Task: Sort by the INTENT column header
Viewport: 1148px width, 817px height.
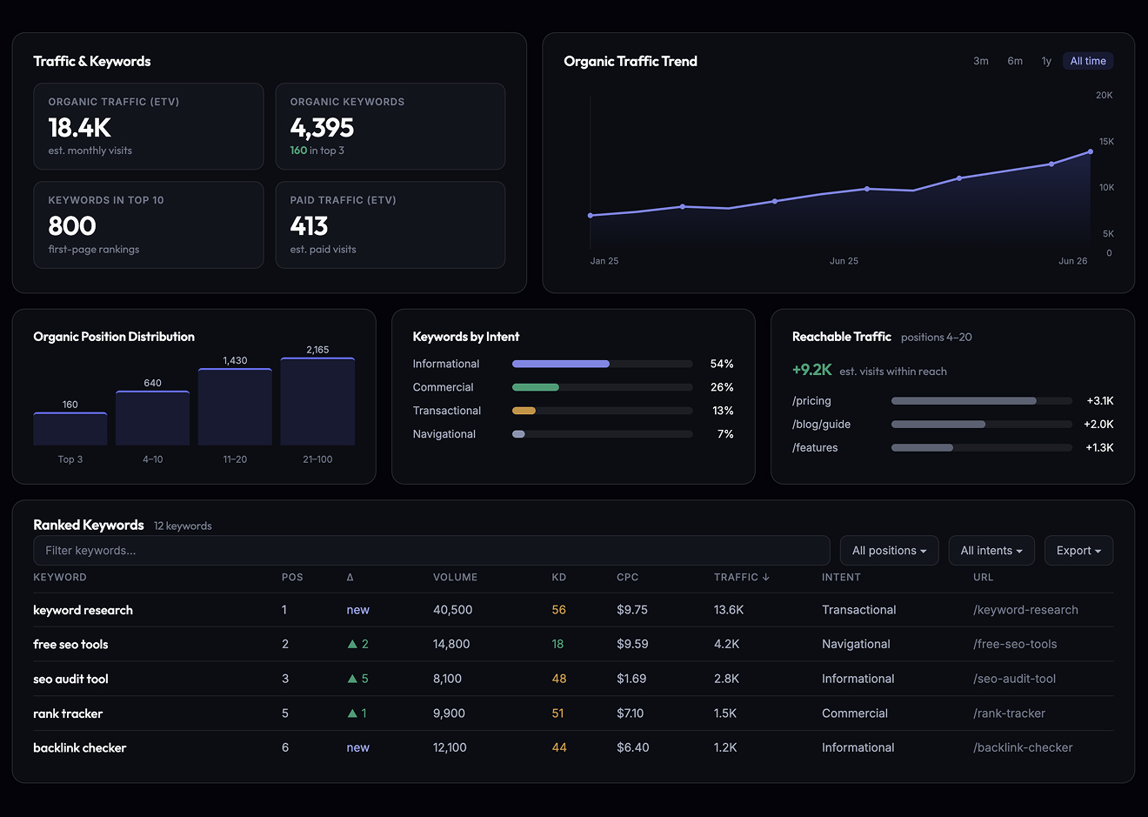Action: pyautogui.click(x=841, y=577)
